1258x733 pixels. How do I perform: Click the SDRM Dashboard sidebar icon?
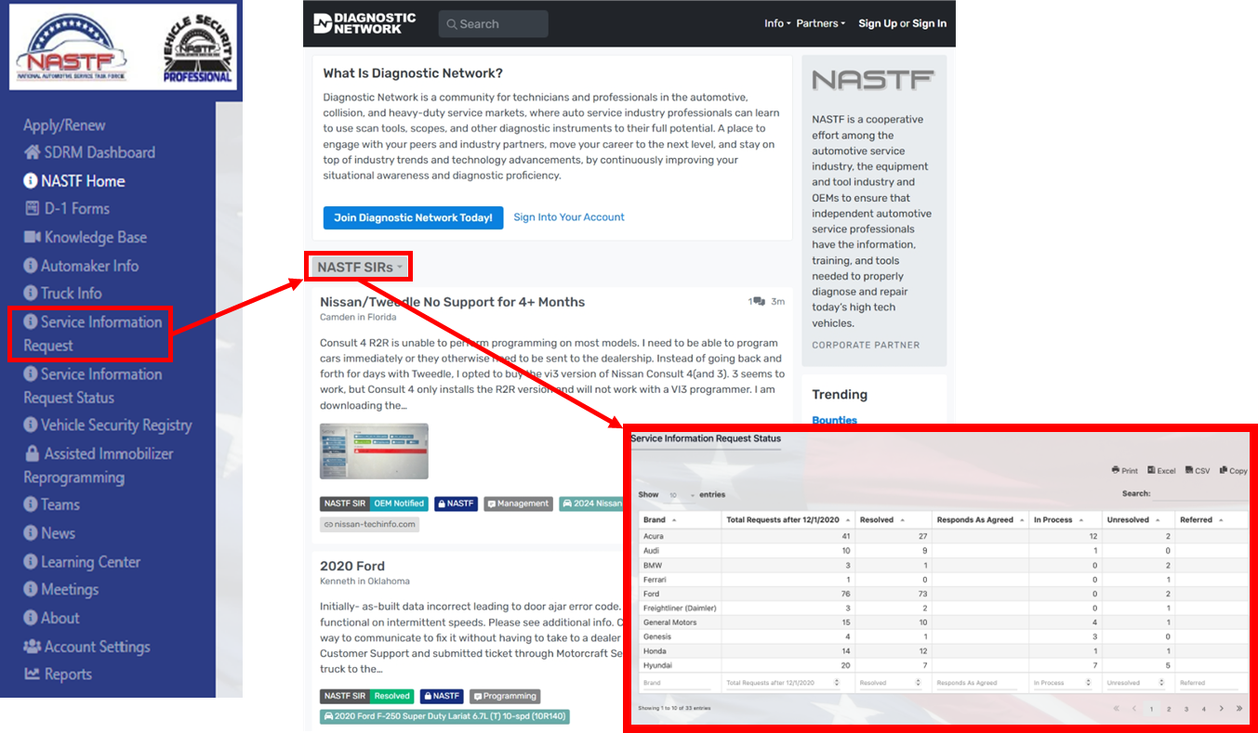pos(32,152)
